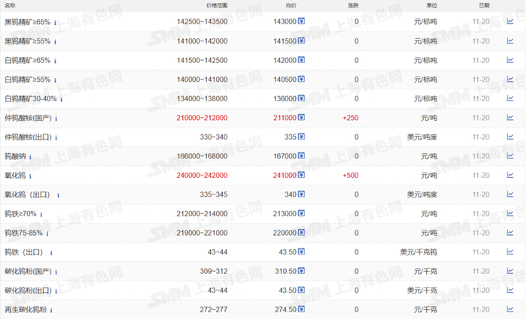
Task: Open the calendar icon next to 220000
Action: pos(301,232)
